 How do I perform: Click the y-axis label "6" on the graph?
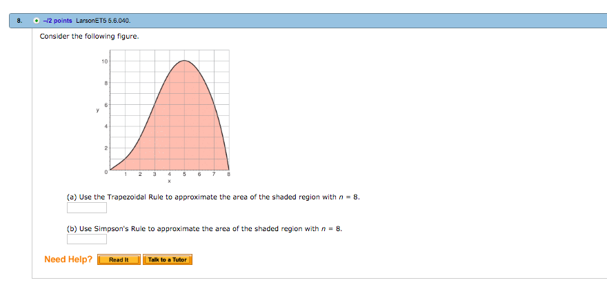coord(107,105)
